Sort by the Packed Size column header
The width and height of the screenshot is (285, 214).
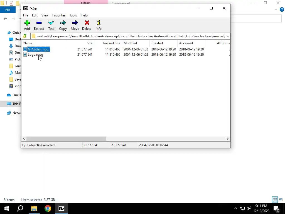click(x=108, y=43)
